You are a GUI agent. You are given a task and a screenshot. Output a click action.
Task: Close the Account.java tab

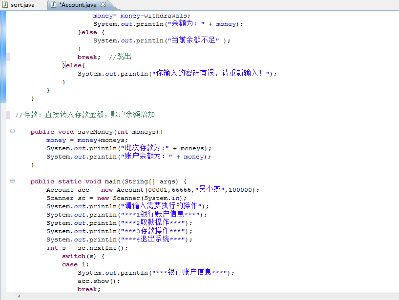pos(103,4)
